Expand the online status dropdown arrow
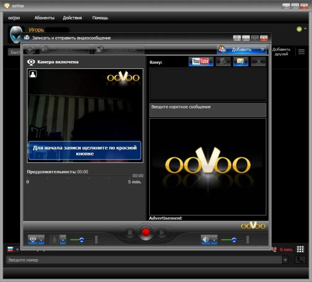 (x=305, y=29)
